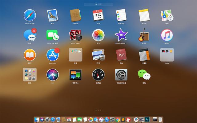The height and width of the screenshot is (123, 197).
Task: Launch iTunes from the Launchpad grid
Action: [x=167, y=35]
